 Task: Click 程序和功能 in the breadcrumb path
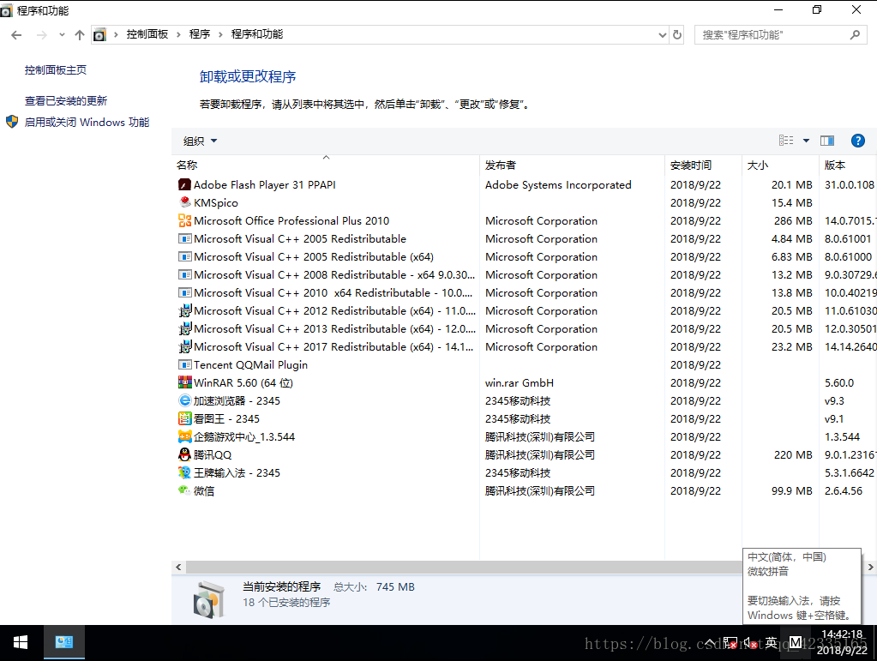(x=256, y=34)
